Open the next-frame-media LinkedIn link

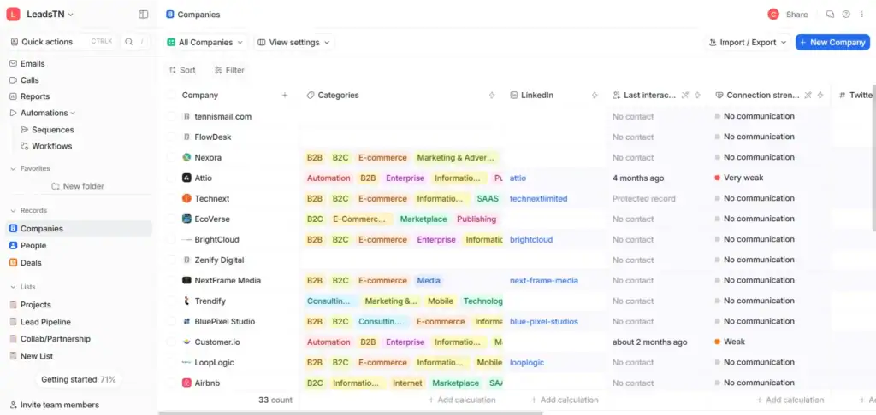coord(543,281)
